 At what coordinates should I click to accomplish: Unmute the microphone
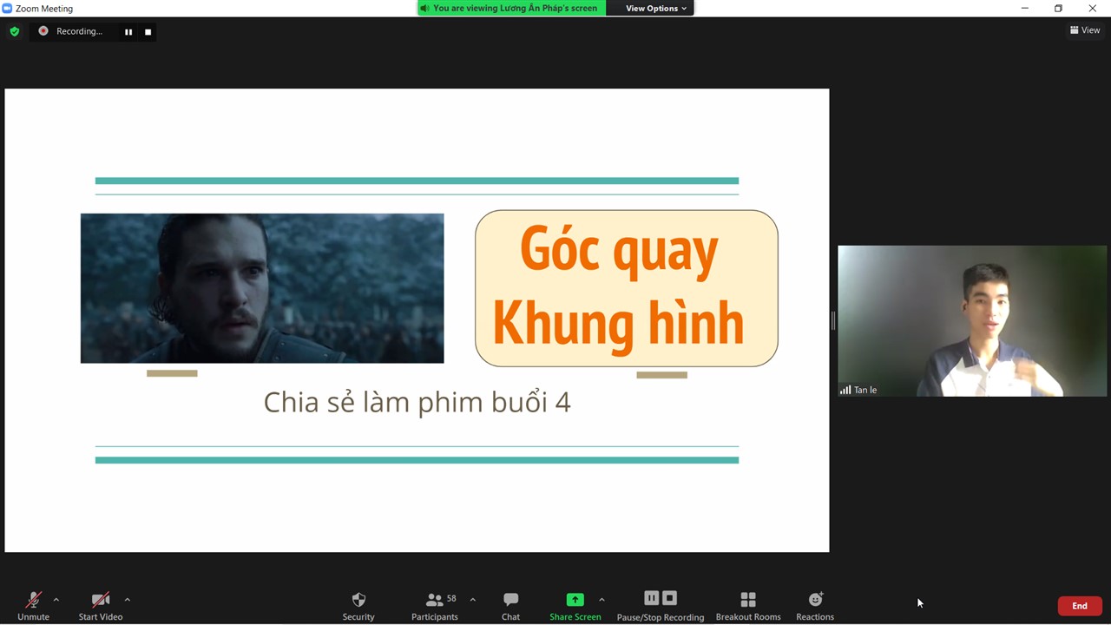33,605
